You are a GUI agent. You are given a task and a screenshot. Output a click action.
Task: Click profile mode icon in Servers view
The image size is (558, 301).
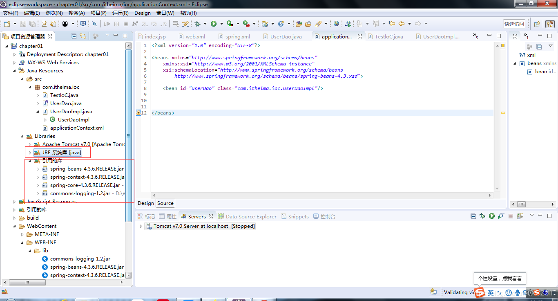(x=502, y=216)
